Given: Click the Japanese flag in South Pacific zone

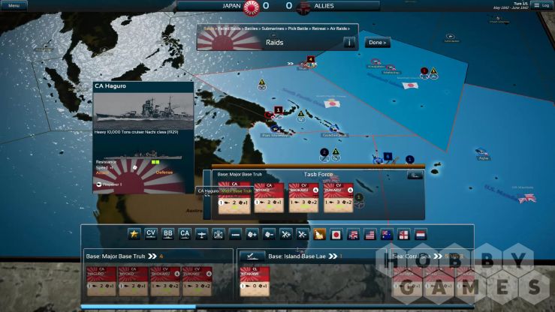Looking at the screenshot, I should click(333, 104).
